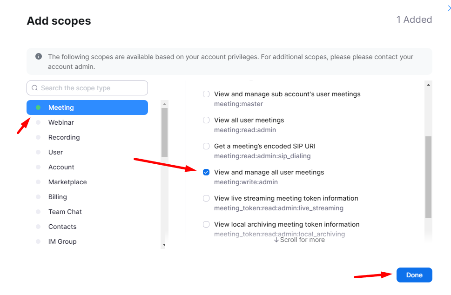This screenshot has width=451, height=295.
Task: Check View live streaming meeting token information
Action: [206, 198]
